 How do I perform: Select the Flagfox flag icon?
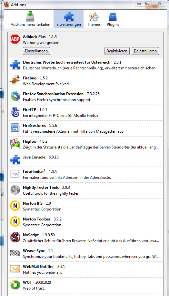[x=15, y=144]
